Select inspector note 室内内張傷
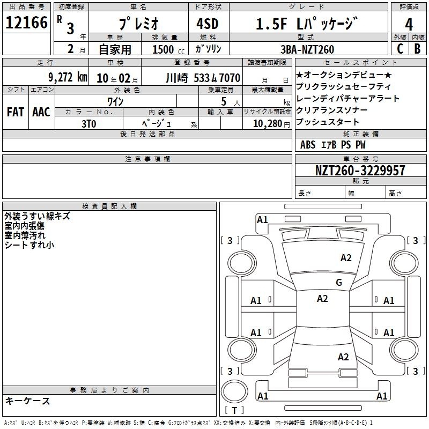 pos(24,225)
